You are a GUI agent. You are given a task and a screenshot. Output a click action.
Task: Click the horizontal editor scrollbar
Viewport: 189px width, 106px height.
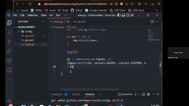pos(90,90)
